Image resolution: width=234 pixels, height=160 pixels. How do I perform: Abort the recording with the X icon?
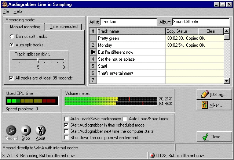point(40,130)
